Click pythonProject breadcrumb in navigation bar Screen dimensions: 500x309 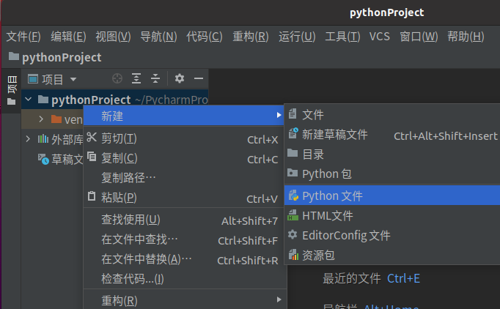55,57
